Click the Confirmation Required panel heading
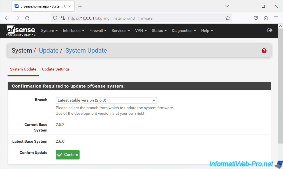Viewport: 283px width, 169px height. (x=139, y=86)
